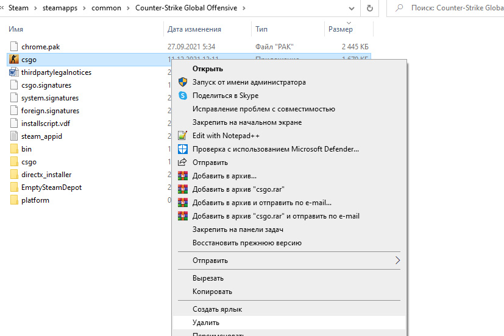
Task: Click chrome.pak date 27.09.2021 5:34
Action: coord(191,46)
